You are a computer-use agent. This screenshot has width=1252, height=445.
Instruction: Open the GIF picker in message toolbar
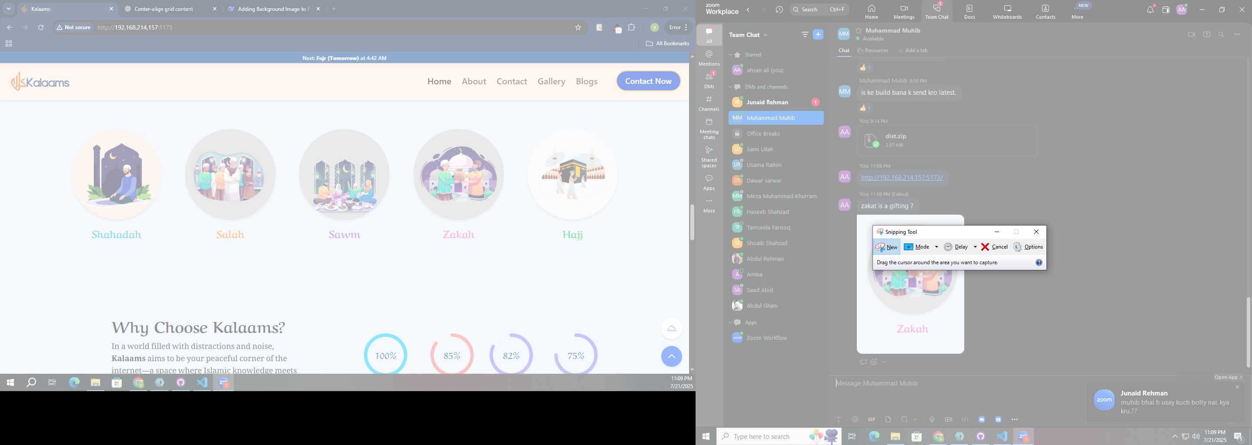tap(872, 419)
